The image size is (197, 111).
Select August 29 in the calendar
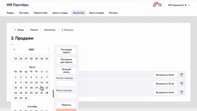(16, 98)
